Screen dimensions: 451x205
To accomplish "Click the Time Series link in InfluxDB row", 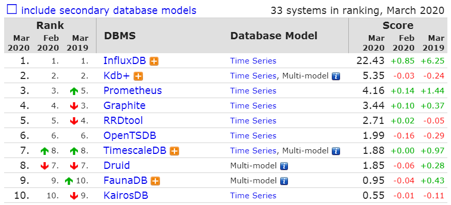I will point(253,61).
